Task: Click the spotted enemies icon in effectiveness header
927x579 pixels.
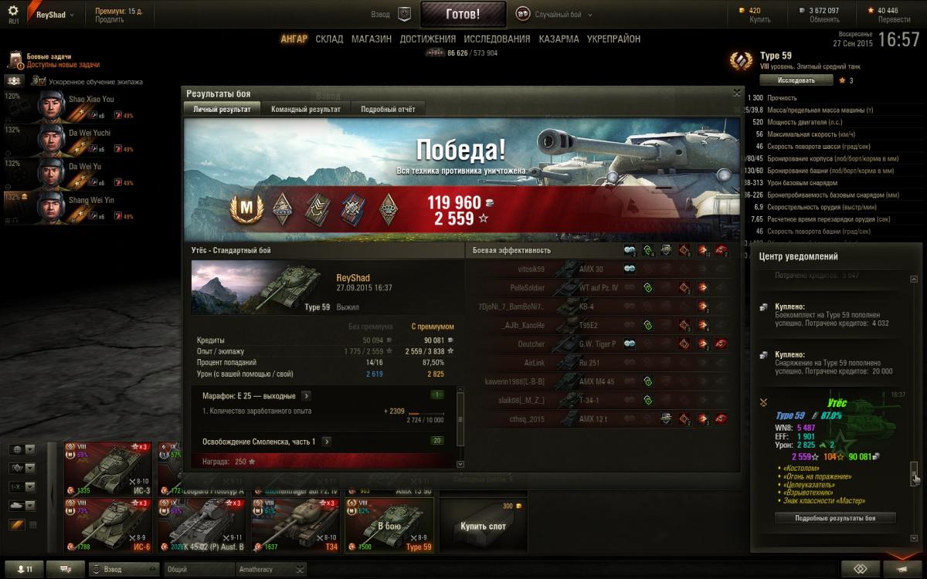Action: (x=630, y=250)
